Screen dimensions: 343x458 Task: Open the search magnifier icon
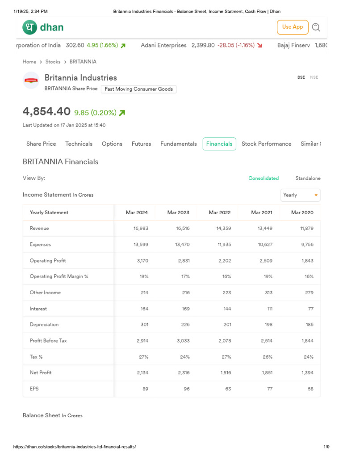pyautogui.click(x=316, y=27)
